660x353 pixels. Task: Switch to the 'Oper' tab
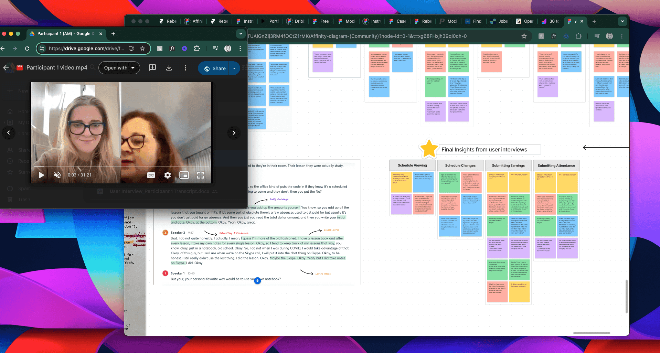(x=525, y=21)
